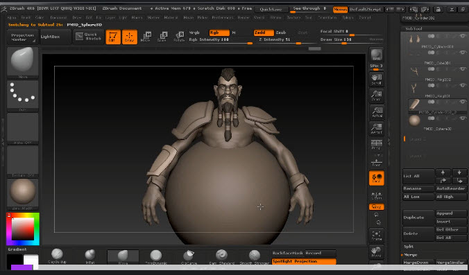Toggle the Zadd sculpt mode
The height and width of the screenshot is (275, 469).
pos(264,33)
